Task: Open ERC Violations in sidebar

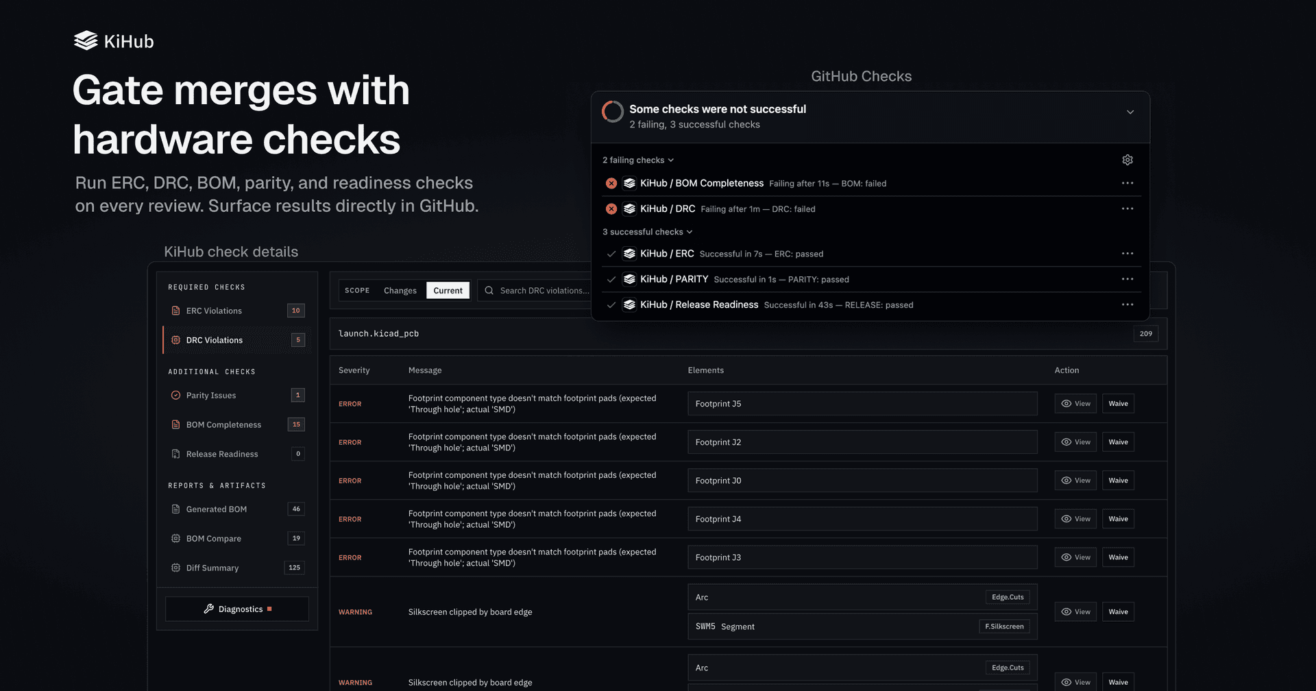Action: point(237,311)
